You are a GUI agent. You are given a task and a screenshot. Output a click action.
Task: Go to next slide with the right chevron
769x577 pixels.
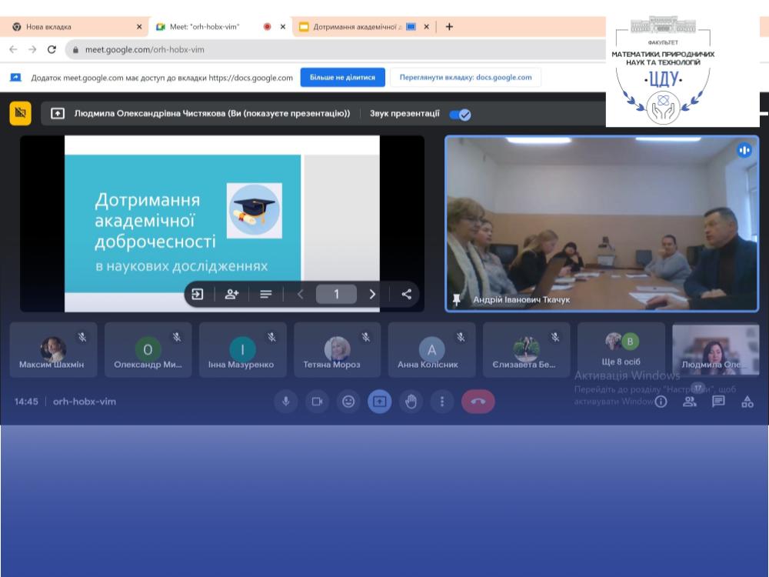click(x=373, y=294)
